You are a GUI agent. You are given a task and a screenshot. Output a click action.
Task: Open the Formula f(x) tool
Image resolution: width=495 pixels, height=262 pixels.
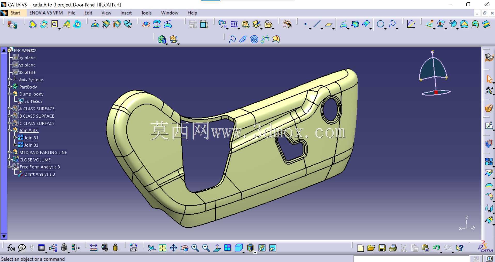point(11,248)
